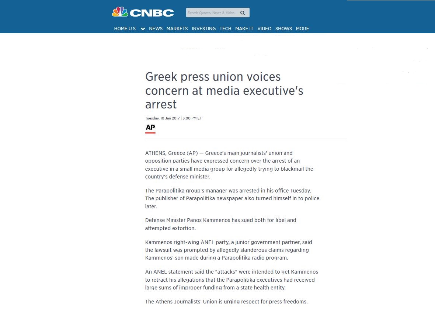Click the CNBC wordmark text
The image size is (435, 309).
[x=152, y=13]
